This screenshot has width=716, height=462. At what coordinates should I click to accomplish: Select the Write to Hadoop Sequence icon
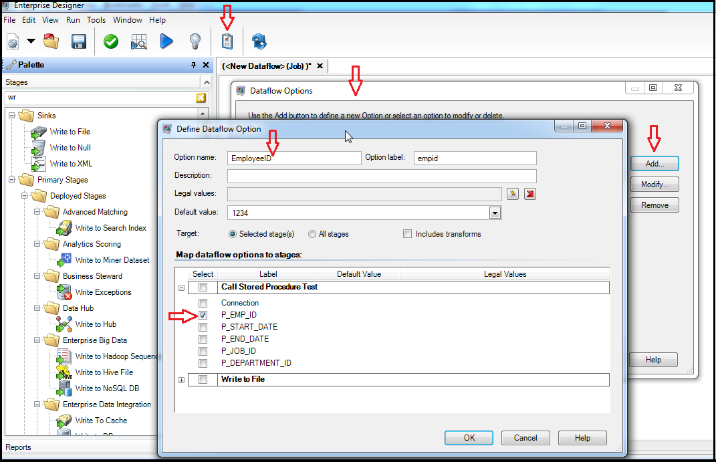coord(64,356)
